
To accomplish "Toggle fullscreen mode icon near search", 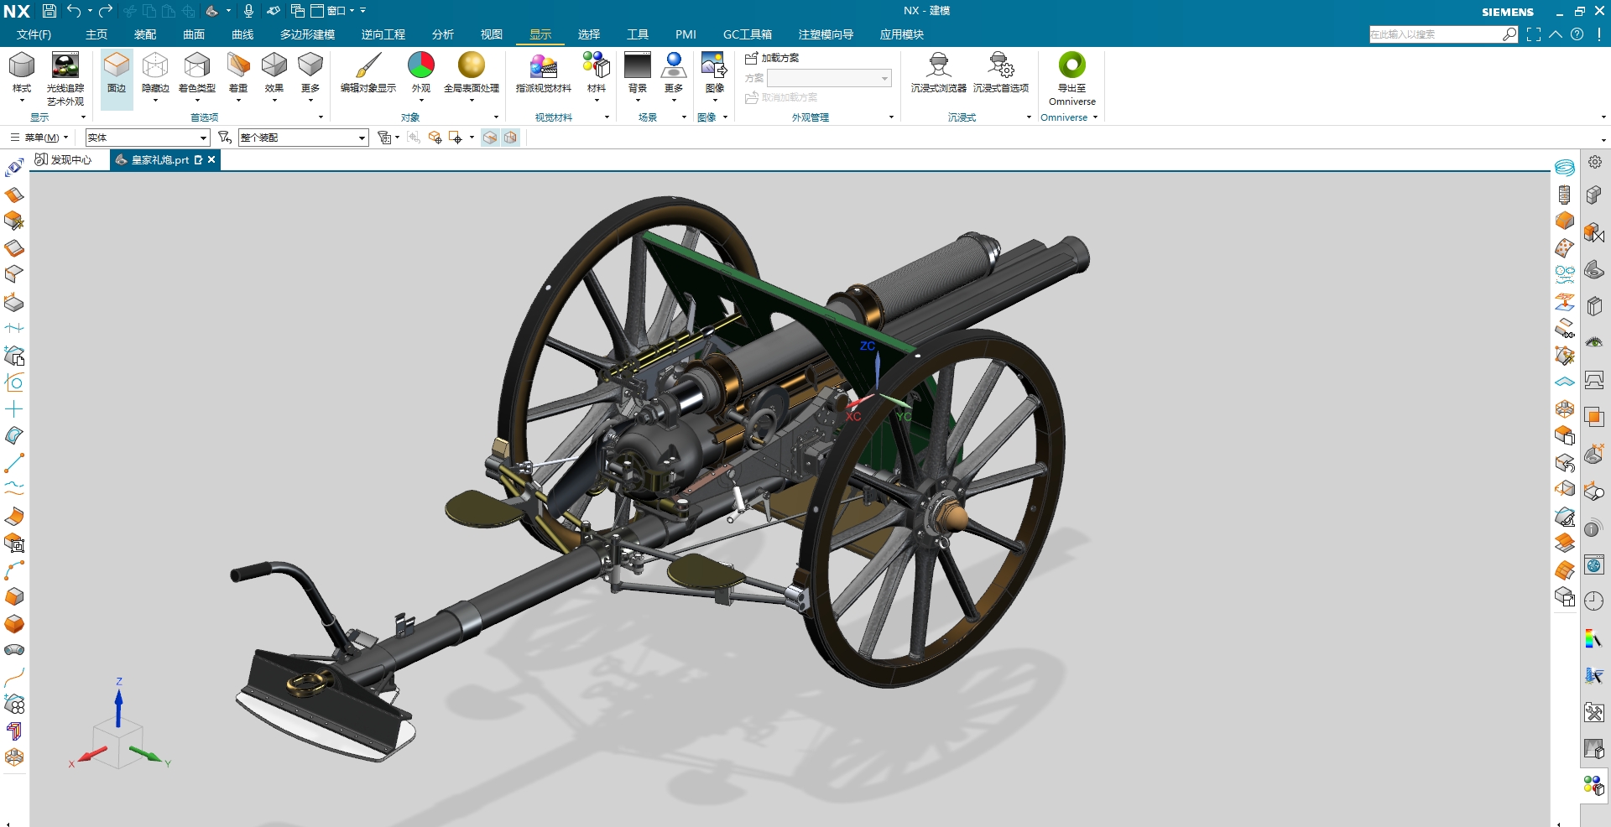I will (1534, 34).
